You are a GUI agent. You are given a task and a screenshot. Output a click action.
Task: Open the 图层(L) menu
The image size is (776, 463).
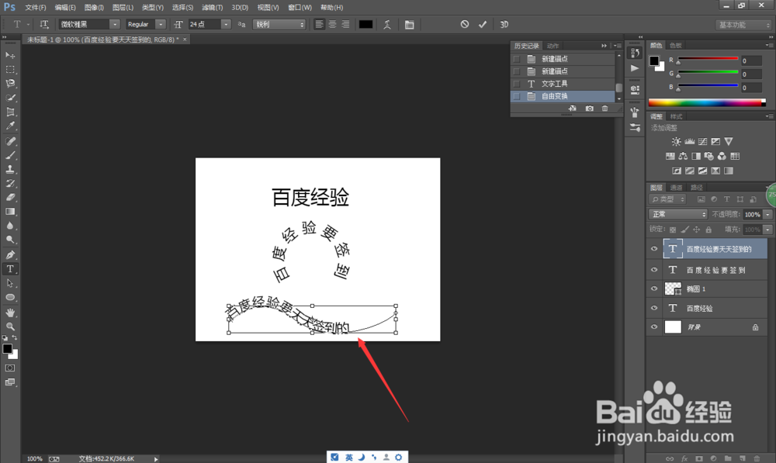(123, 8)
